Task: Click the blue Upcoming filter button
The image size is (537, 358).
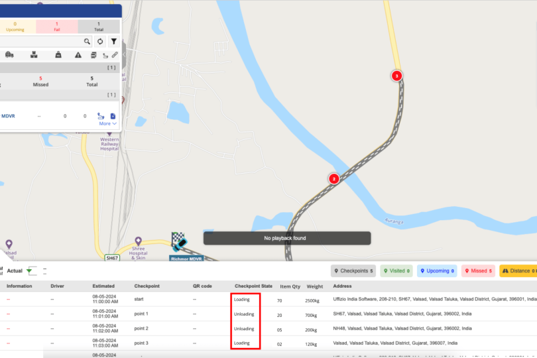Action: tap(438, 270)
